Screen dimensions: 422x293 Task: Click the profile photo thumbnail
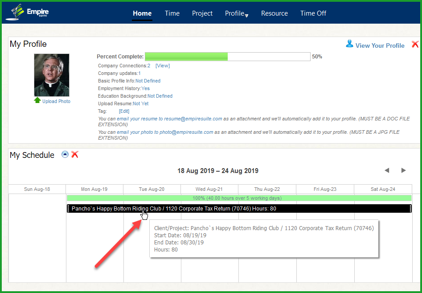pos(52,75)
